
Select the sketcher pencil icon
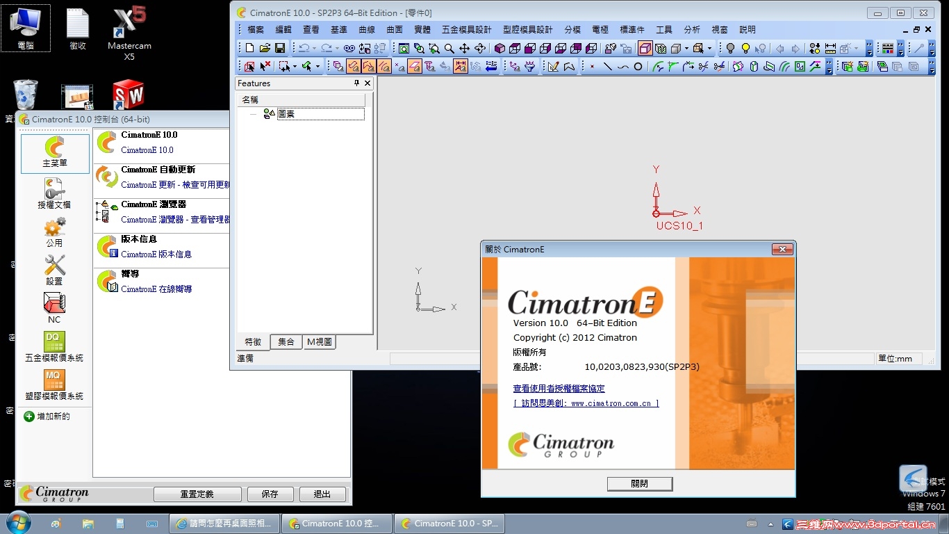(553, 66)
